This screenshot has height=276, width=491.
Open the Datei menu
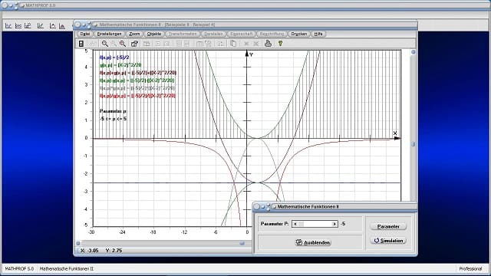click(x=85, y=34)
